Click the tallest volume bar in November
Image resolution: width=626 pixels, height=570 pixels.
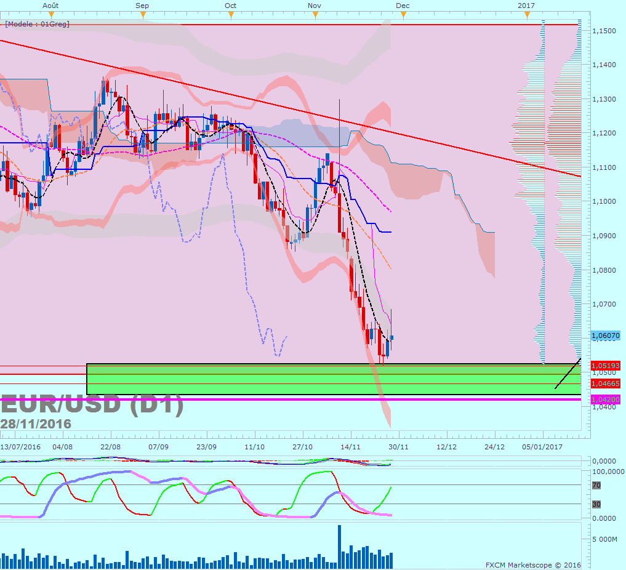[339, 547]
